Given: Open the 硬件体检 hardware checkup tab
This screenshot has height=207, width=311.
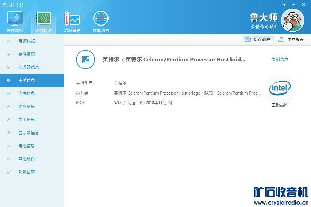Looking at the screenshot, I should 15,22.
